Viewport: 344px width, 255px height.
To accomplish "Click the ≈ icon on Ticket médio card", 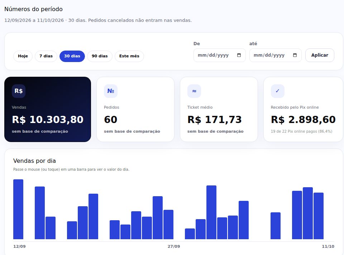I will tap(194, 91).
